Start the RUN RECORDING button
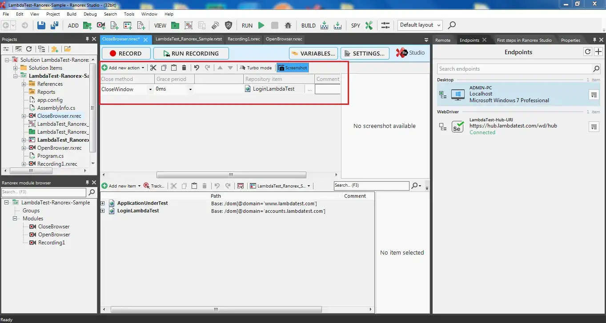This screenshot has height=323, width=606. [x=191, y=53]
